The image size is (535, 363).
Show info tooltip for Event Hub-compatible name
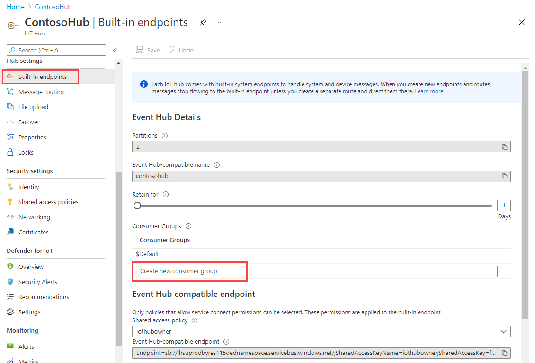coord(217,165)
